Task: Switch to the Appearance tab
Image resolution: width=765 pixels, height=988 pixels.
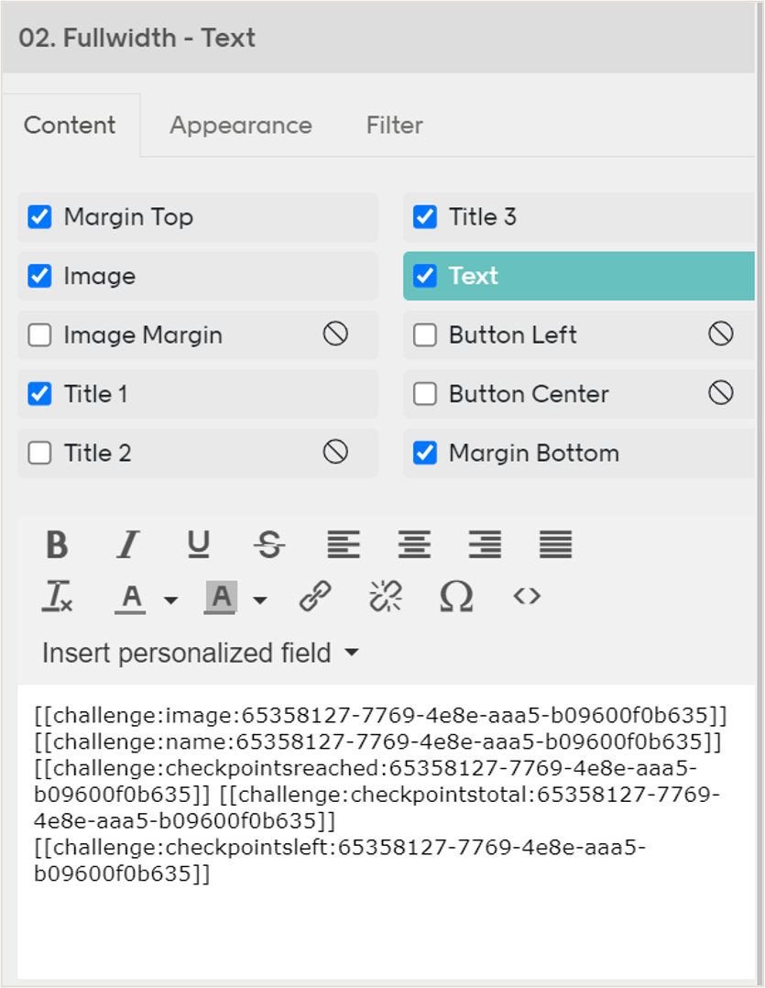Action: (x=240, y=125)
